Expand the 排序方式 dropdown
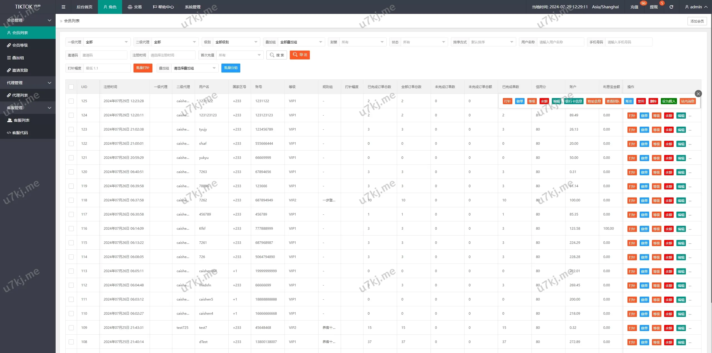The image size is (712, 353). pos(492,42)
